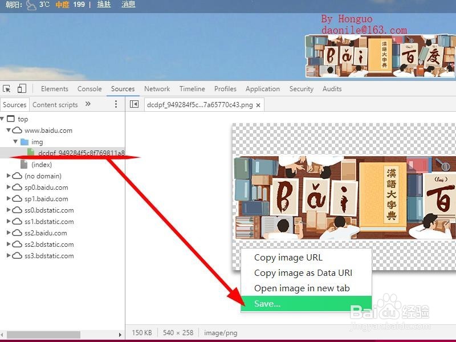The image size is (456, 342).
Task: Click the weather icon next to 朝阳
Action: click(31, 5)
